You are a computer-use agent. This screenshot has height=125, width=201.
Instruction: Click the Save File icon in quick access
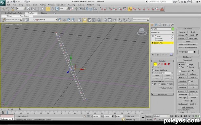[x=14, y=2]
